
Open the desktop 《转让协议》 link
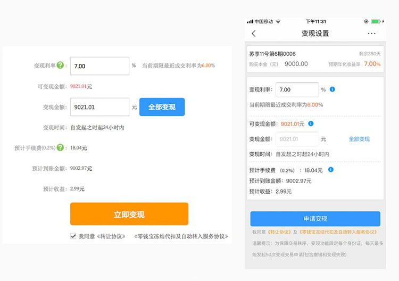pos(110,236)
